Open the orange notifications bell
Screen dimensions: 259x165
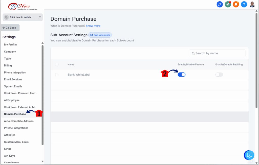(x=236, y=5)
